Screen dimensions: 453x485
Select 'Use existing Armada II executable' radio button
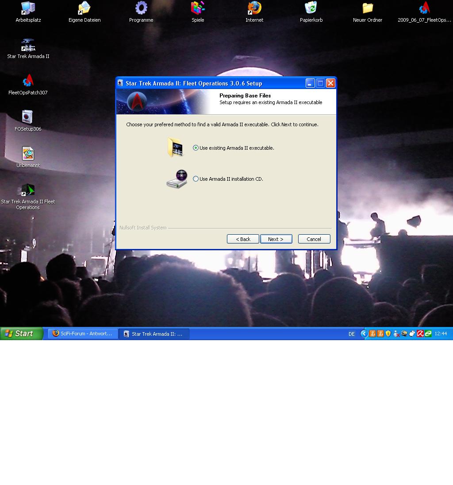click(196, 148)
